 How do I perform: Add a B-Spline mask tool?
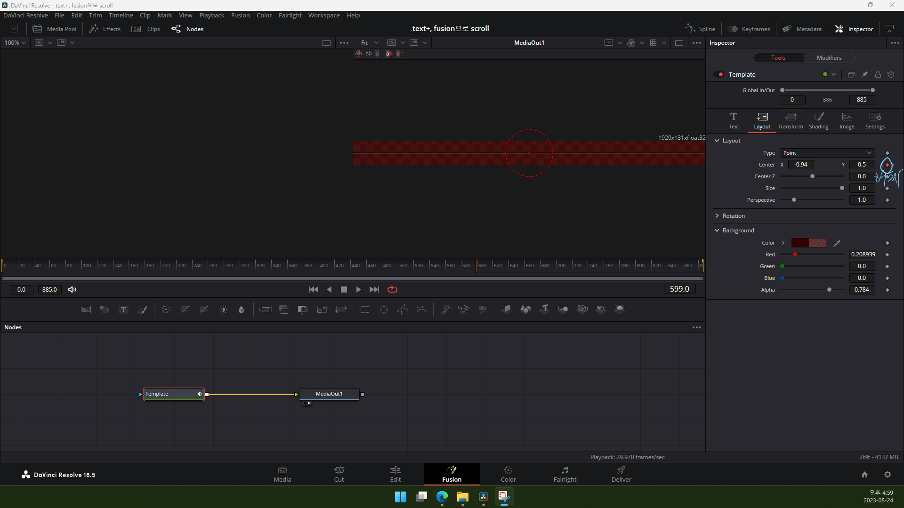(421, 310)
